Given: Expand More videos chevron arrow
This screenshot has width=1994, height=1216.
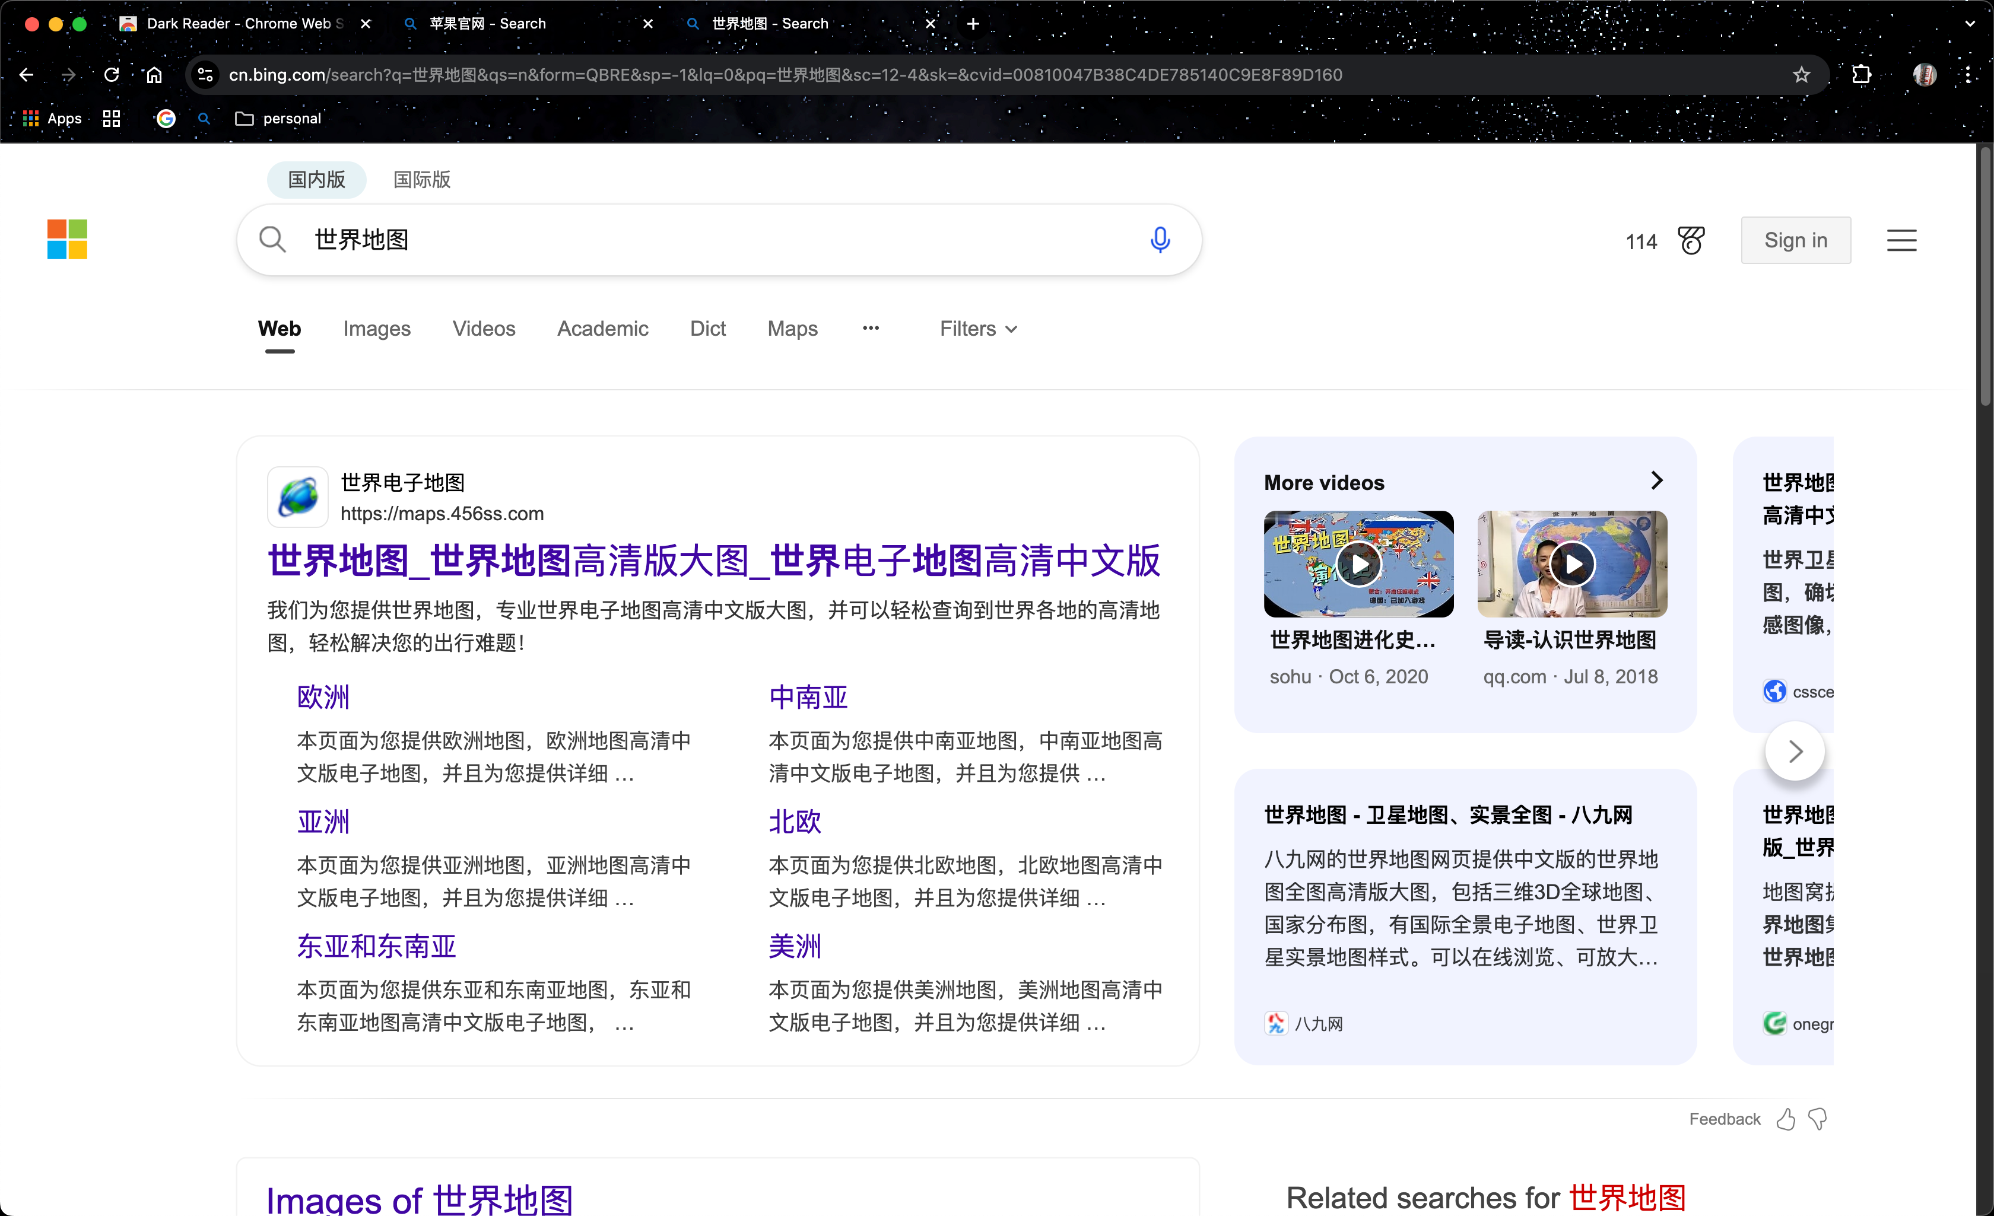Looking at the screenshot, I should coord(1656,480).
